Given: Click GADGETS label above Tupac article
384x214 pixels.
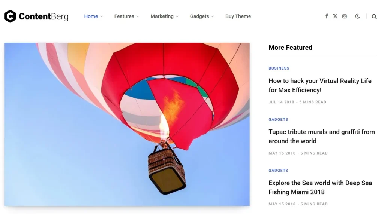Looking at the screenshot, I should 278,119.
